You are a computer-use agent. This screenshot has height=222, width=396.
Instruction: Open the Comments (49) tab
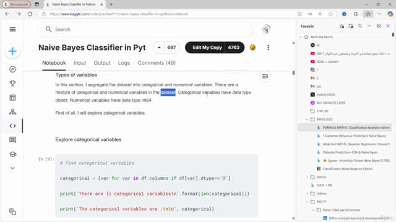pos(157,63)
